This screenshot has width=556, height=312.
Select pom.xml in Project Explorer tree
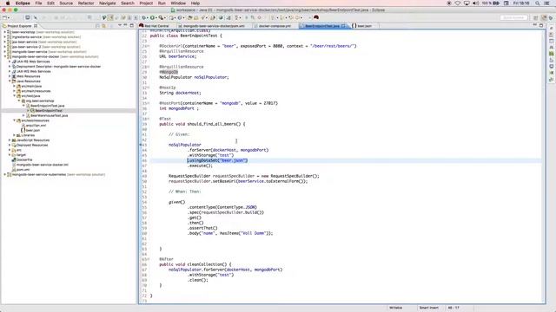pos(23,170)
